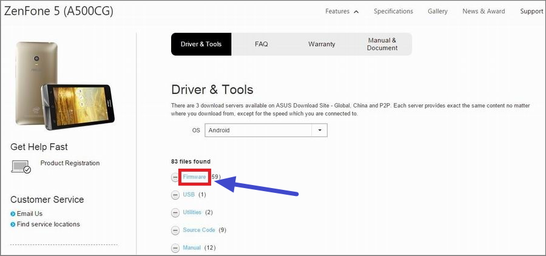Screen dimensions: 546x256
Task: Open the Find service locations link
Action: tap(49, 224)
